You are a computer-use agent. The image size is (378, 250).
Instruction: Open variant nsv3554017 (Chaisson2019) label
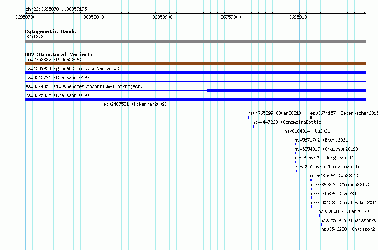pos(327,149)
